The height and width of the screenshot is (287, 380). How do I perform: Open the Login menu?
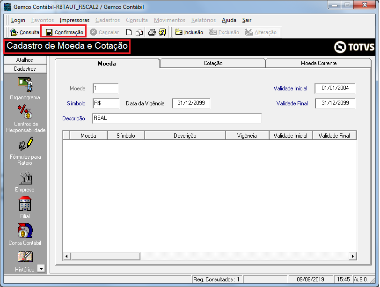click(18, 20)
